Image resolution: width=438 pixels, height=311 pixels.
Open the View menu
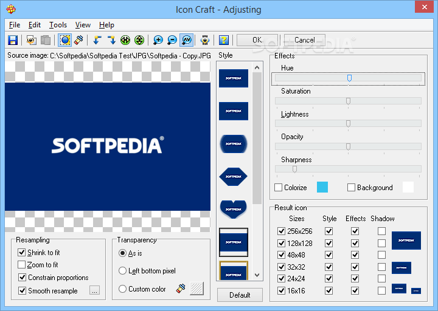pyautogui.click(x=83, y=25)
